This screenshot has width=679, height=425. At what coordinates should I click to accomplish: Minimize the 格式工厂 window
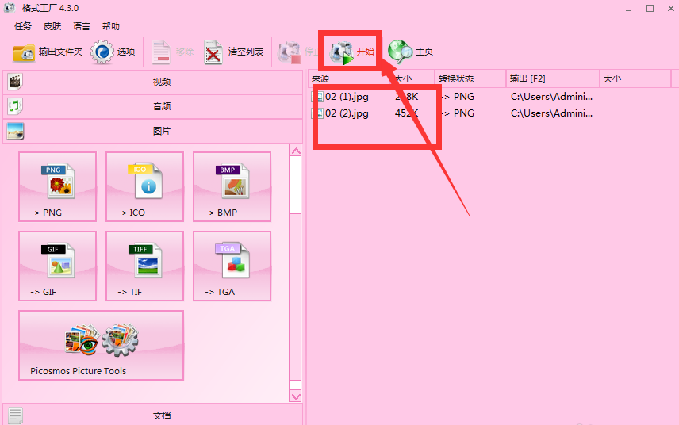click(628, 9)
